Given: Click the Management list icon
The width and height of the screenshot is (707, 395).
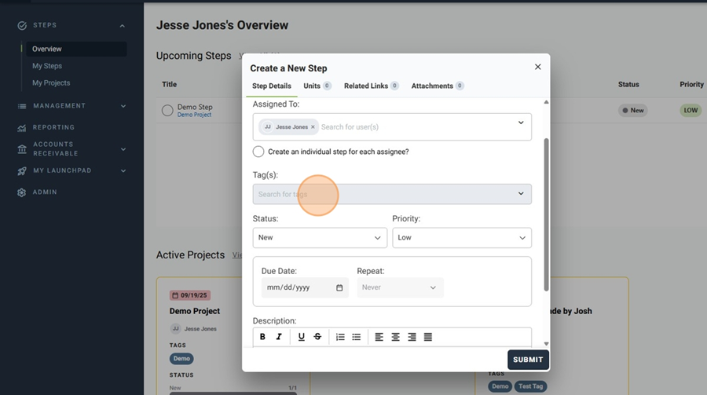Looking at the screenshot, I should tap(22, 106).
